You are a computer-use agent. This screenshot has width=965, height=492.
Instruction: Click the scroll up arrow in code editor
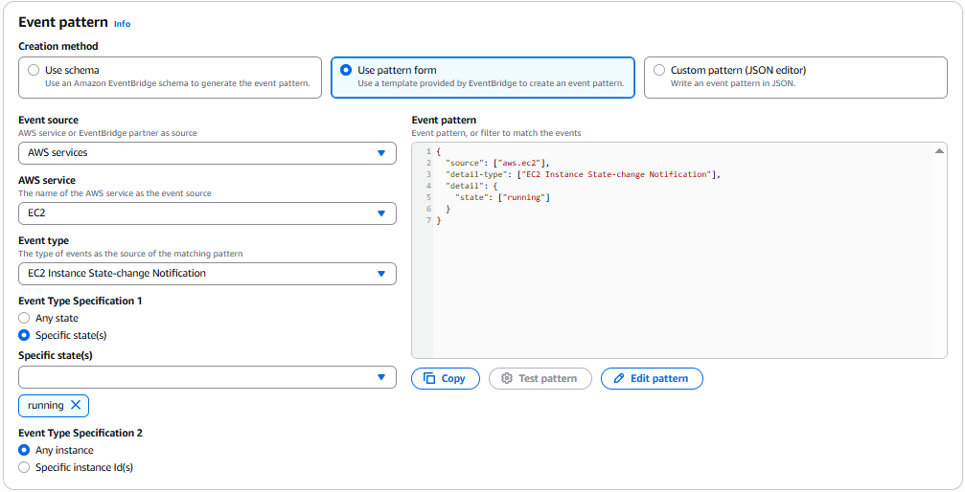[x=939, y=151]
